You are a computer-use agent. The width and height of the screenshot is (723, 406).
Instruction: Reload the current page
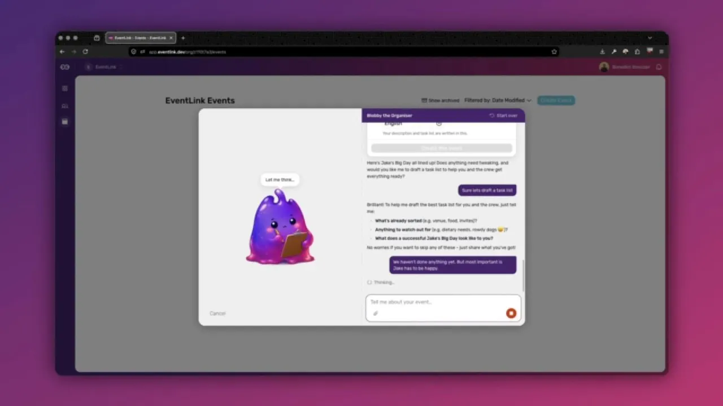[x=85, y=51]
